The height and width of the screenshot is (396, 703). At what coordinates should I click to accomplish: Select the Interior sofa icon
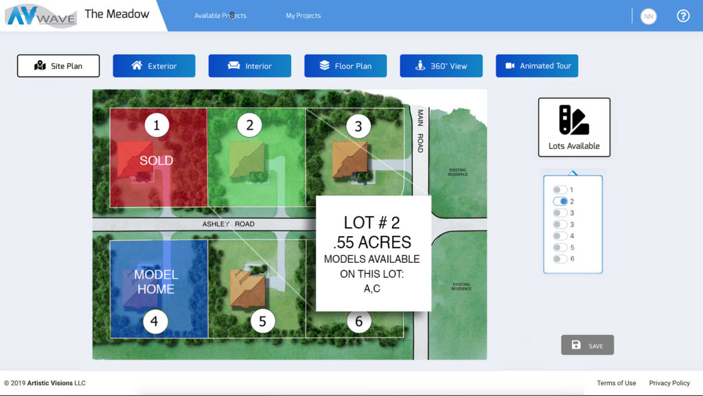(233, 66)
